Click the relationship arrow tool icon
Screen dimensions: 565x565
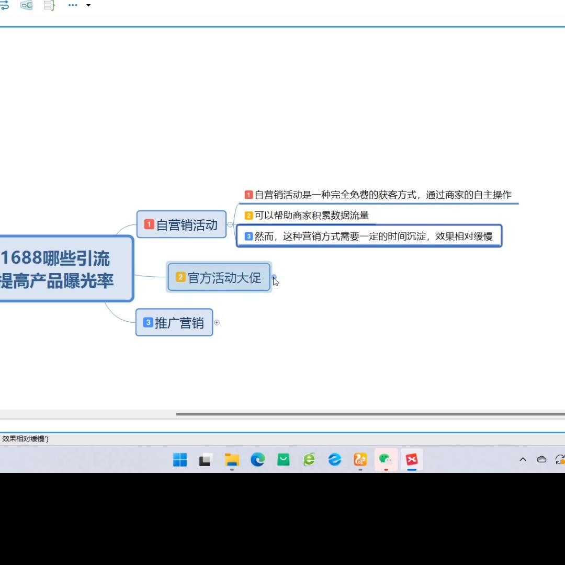click(4, 5)
